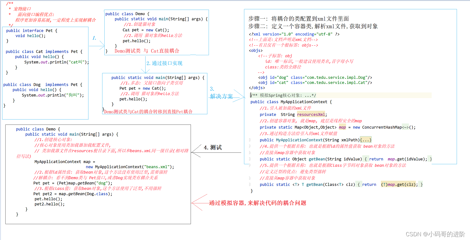
Task: Click the fold icon near the //4 comment line
Action: click(250, 146)
